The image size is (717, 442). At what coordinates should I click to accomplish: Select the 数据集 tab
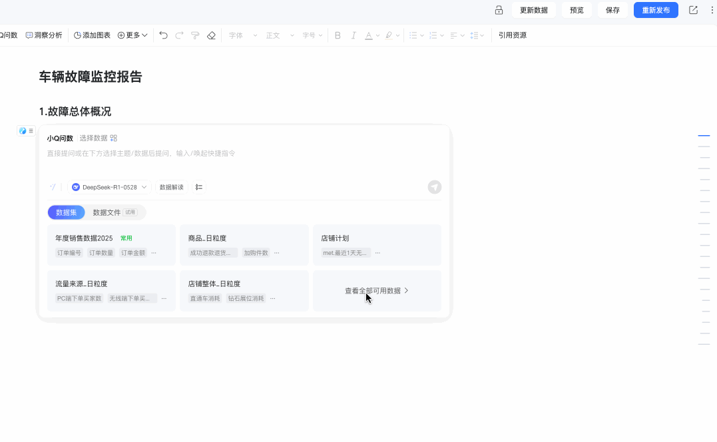67,212
